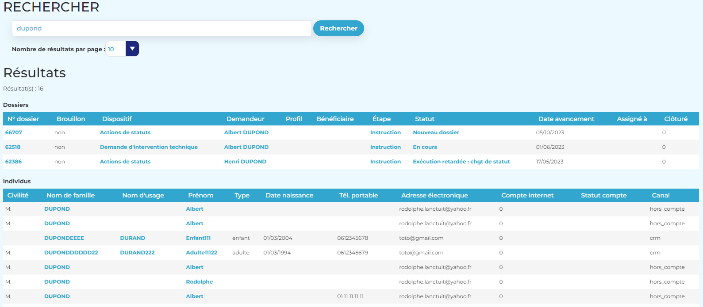Select the Rodolphe first name link
The image size is (703, 307).
[199, 282]
